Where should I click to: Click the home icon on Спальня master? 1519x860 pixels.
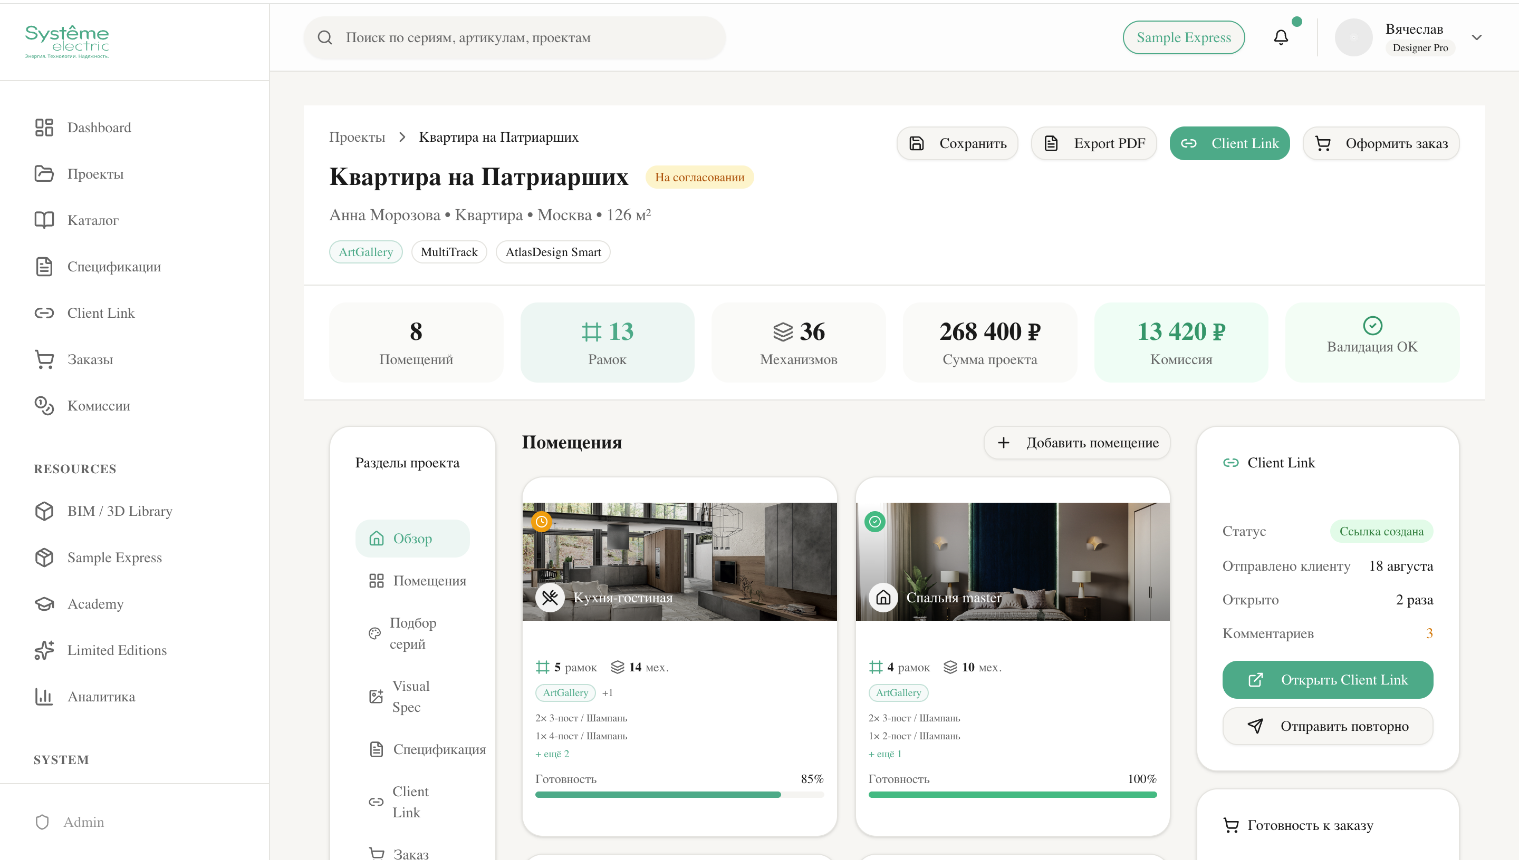(x=883, y=598)
